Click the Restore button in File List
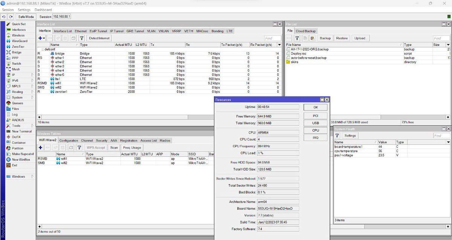The width and height of the screenshot is (452, 240). tap(342, 38)
